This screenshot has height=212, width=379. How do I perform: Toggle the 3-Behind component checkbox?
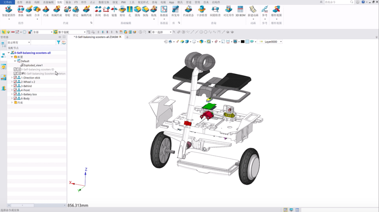[15, 86]
